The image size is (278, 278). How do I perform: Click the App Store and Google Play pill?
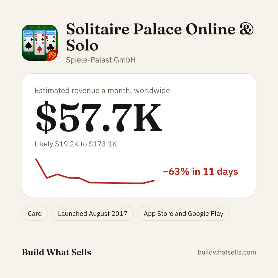click(x=183, y=213)
